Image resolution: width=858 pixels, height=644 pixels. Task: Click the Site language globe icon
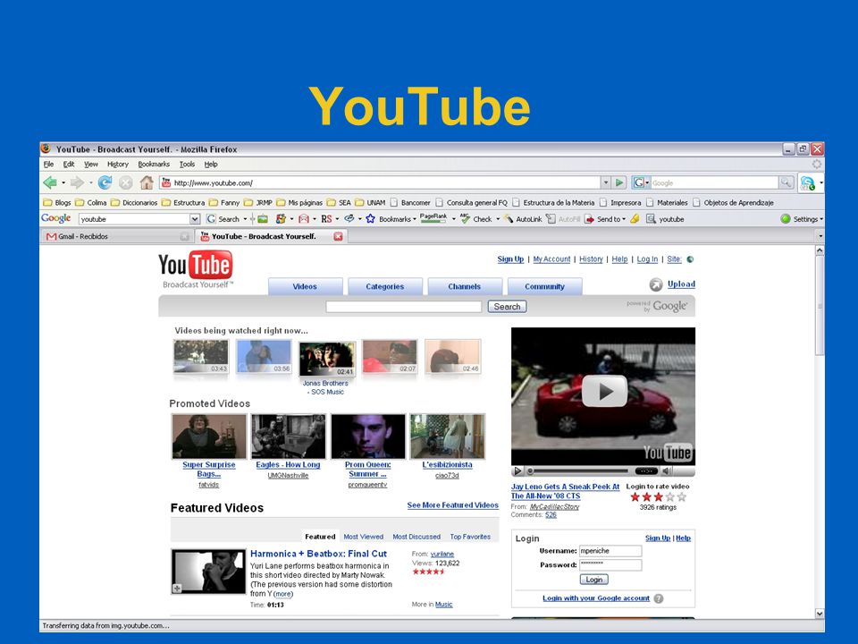(690, 259)
